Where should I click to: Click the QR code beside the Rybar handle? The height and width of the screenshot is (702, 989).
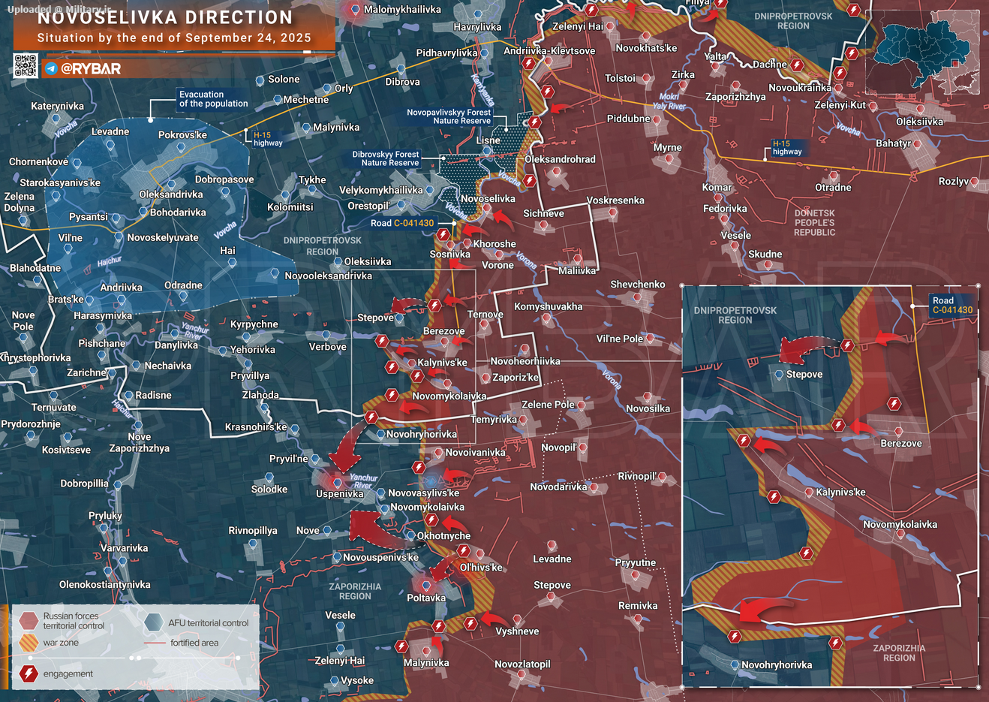(25, 66)
